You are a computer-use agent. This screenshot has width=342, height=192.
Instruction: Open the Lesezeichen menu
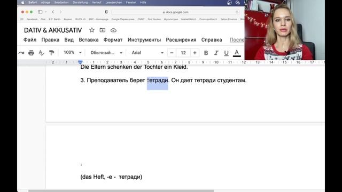point(114,3)
